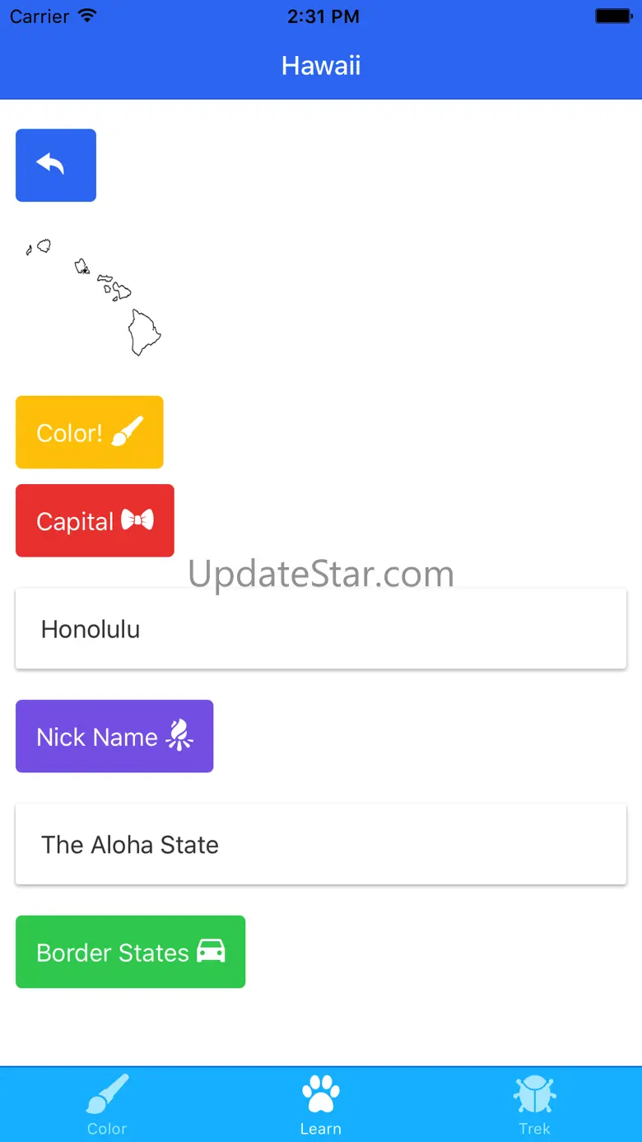Tap the Hawaii islands outline map
This screenshot has height=1142, width=642.
point(94,296)
